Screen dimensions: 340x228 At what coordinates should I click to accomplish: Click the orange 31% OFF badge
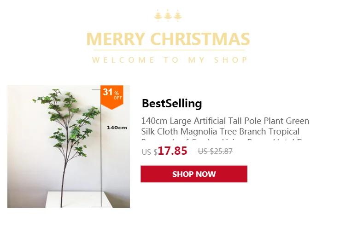click(112, 97)
